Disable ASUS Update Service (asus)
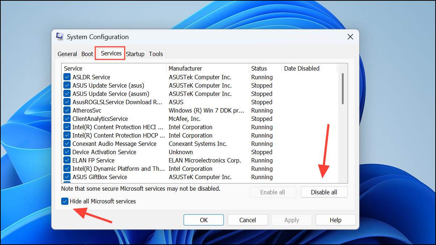436x245 pixels. pyautogui.click(x=67, y=85)
